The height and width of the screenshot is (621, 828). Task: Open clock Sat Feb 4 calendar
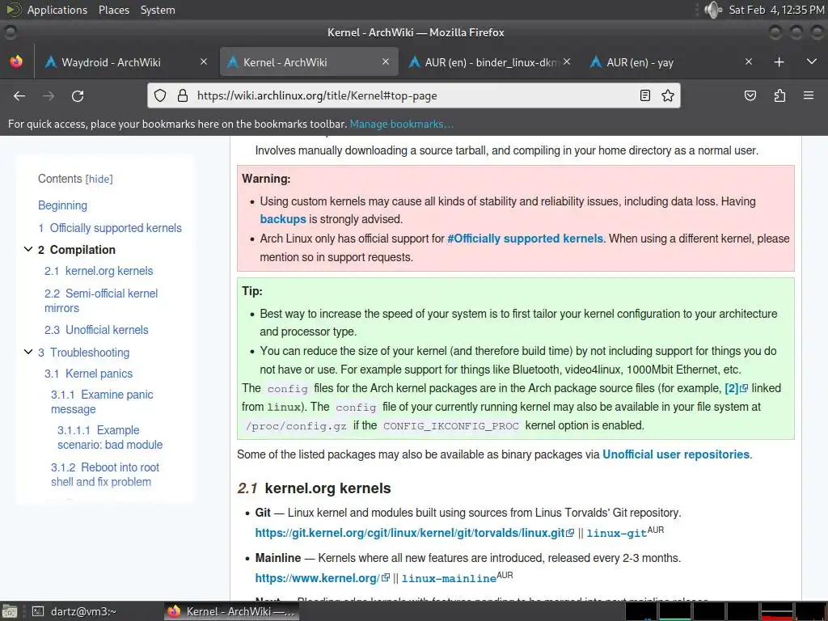[776, 10]
